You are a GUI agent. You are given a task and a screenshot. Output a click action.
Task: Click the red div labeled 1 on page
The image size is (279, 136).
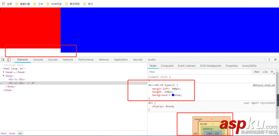[30, 28]
